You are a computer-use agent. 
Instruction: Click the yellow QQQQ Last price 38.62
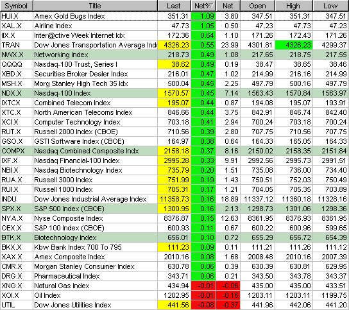tap(174, 64)
